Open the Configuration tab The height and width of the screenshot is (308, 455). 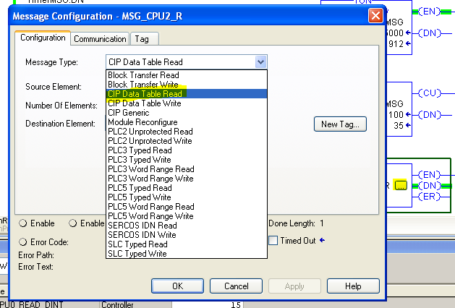pyautogui.click(x=43, y=38)
